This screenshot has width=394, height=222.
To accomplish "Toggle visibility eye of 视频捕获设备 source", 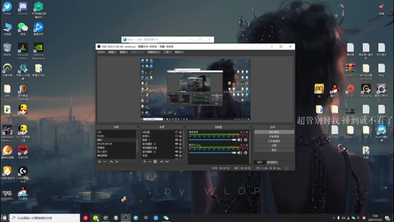I will (x=177, y=148).
